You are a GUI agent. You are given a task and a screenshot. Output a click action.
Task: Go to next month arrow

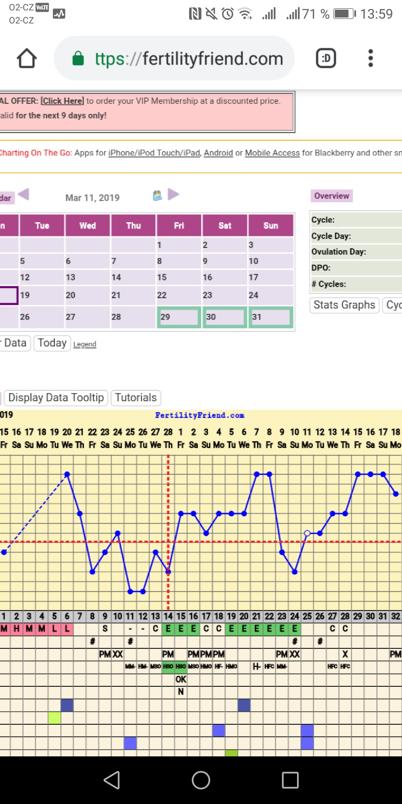coord(173,194)
